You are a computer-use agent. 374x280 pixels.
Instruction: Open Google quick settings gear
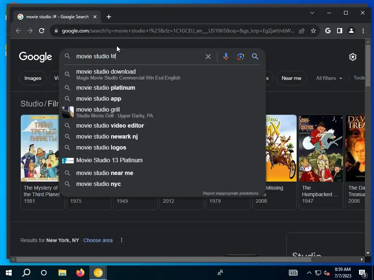pos(353,57)
